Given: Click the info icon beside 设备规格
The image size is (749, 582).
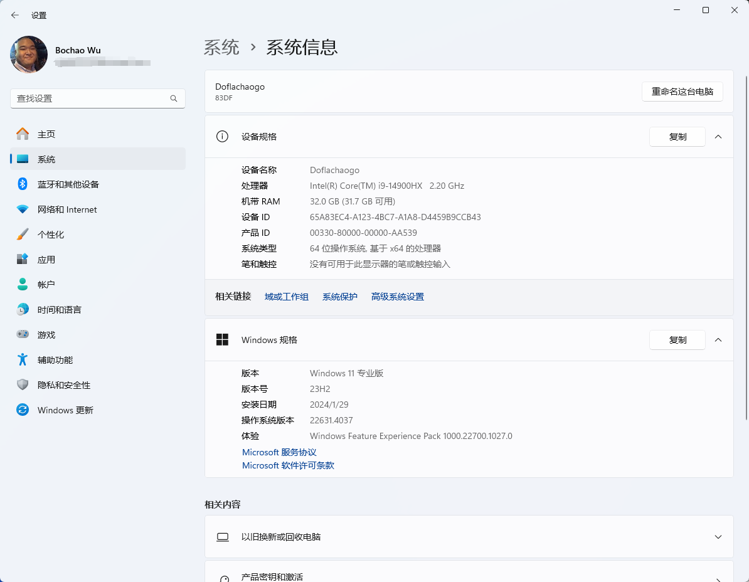Looking at the screenshot, I should coord(222,137).
